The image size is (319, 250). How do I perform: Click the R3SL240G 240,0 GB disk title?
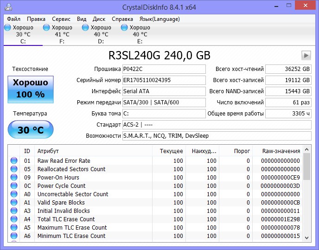(159, 55)
